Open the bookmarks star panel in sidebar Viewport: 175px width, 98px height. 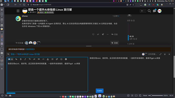(x=2, y=10)
